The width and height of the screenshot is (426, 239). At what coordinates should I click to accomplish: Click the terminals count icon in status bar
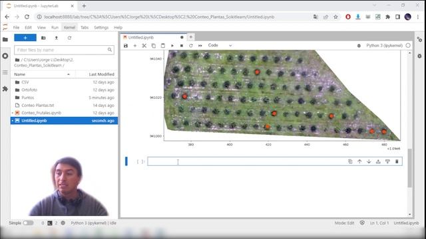tap(50, 223)
